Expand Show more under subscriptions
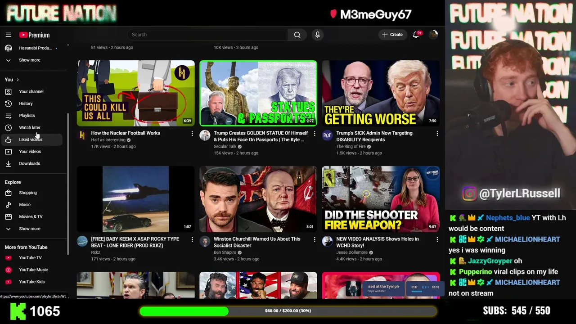This screenshot has height=324, width=576. [34, 60]
